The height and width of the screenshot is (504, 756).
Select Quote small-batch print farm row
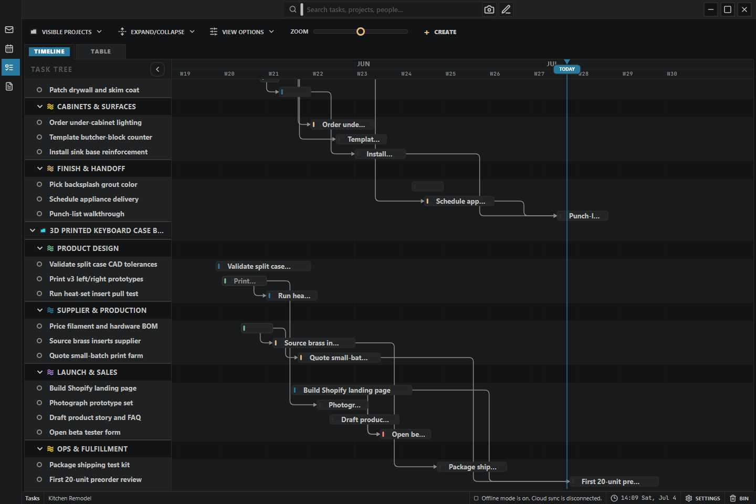(x=98, y=355)
